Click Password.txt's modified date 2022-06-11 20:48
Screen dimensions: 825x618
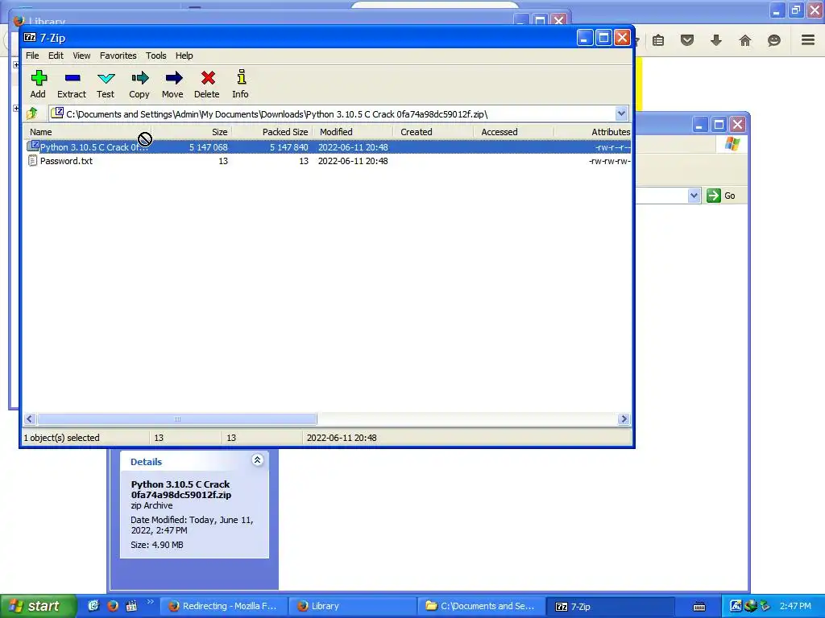click(353, 161)
